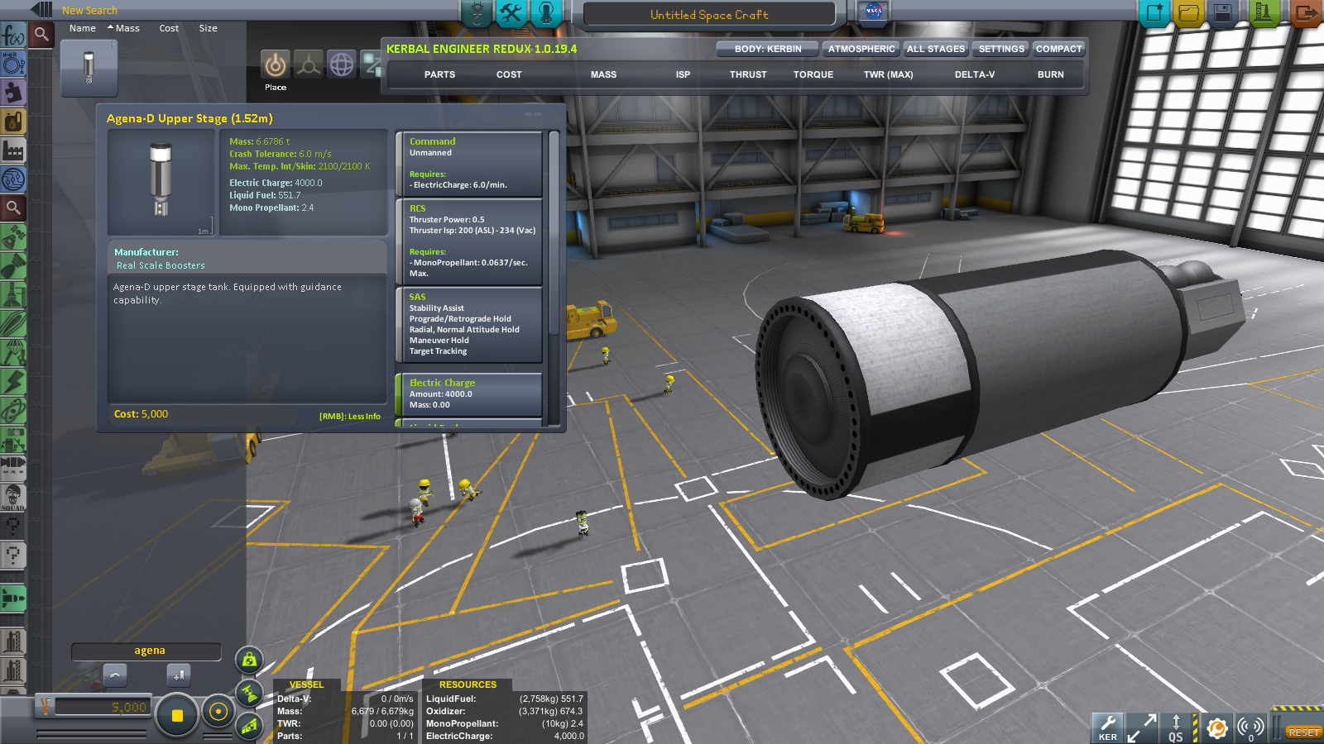
Task: Toggle the Center of Thrust overlay
Action: [x=249, y=694]
